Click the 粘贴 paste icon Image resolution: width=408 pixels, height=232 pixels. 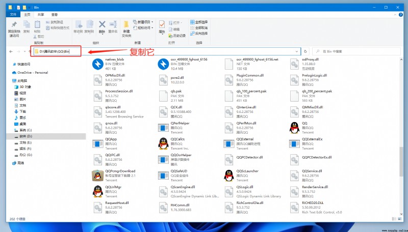point(37,24)
